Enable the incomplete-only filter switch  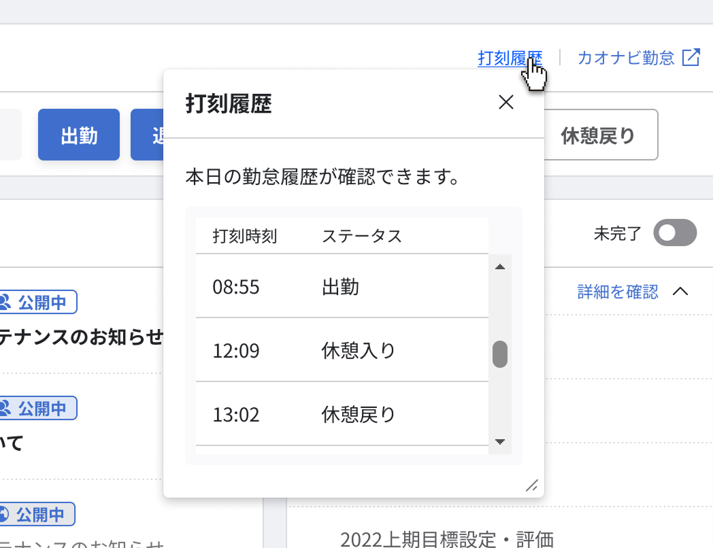[674, 232]
